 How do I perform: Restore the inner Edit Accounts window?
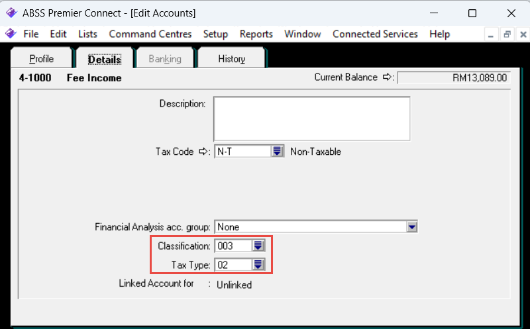[507, 34]
